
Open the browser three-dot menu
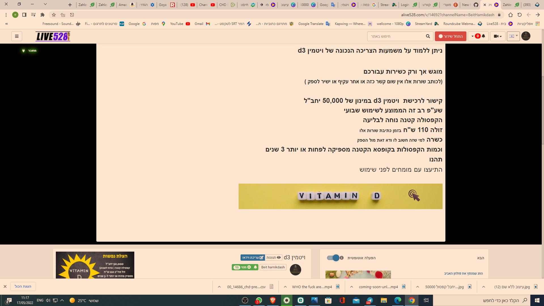tap(6, 15)
